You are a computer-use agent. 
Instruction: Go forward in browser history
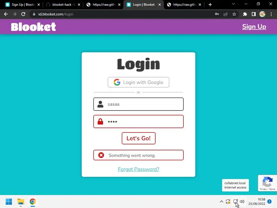[x=15, y=14]
